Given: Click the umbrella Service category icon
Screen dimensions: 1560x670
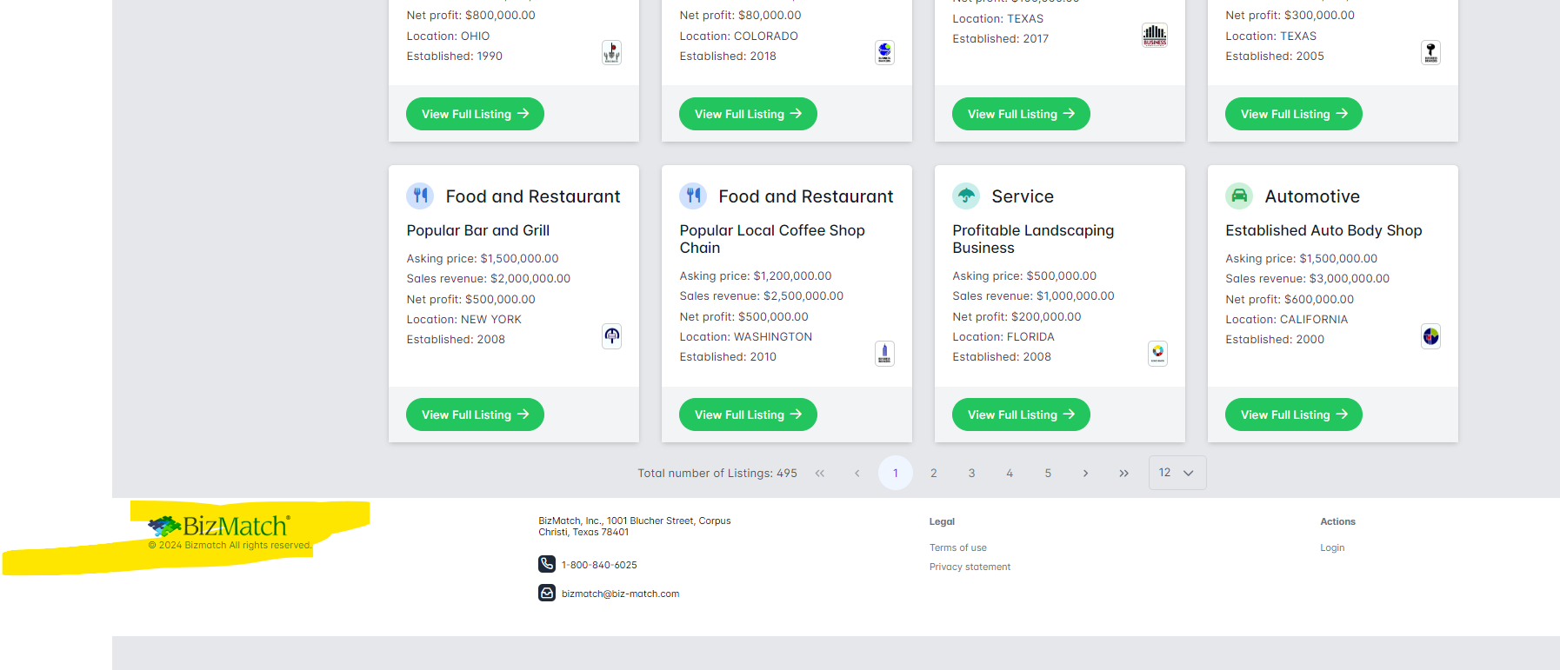Looking at the screenshot, I should pos(966,196).
